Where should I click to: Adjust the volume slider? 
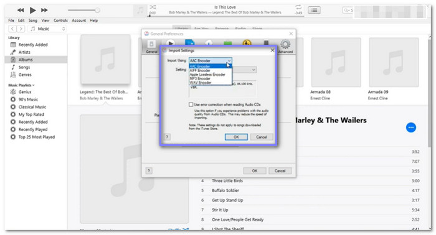tap(84, 11)
